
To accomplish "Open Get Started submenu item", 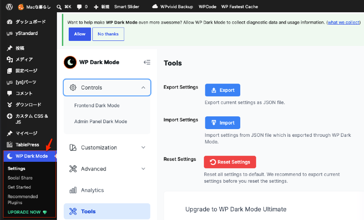I will coord(19,187).
